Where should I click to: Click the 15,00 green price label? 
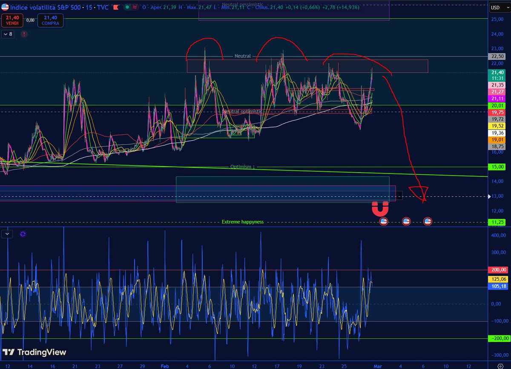pos(497,167)
